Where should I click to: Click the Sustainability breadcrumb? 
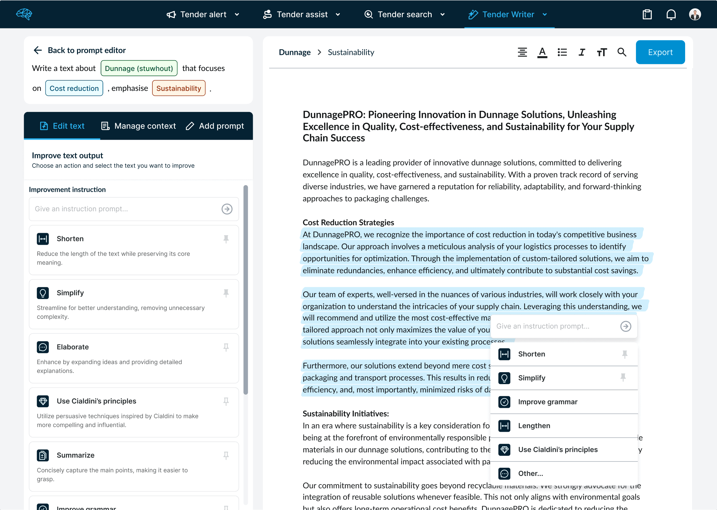point(351,52)
